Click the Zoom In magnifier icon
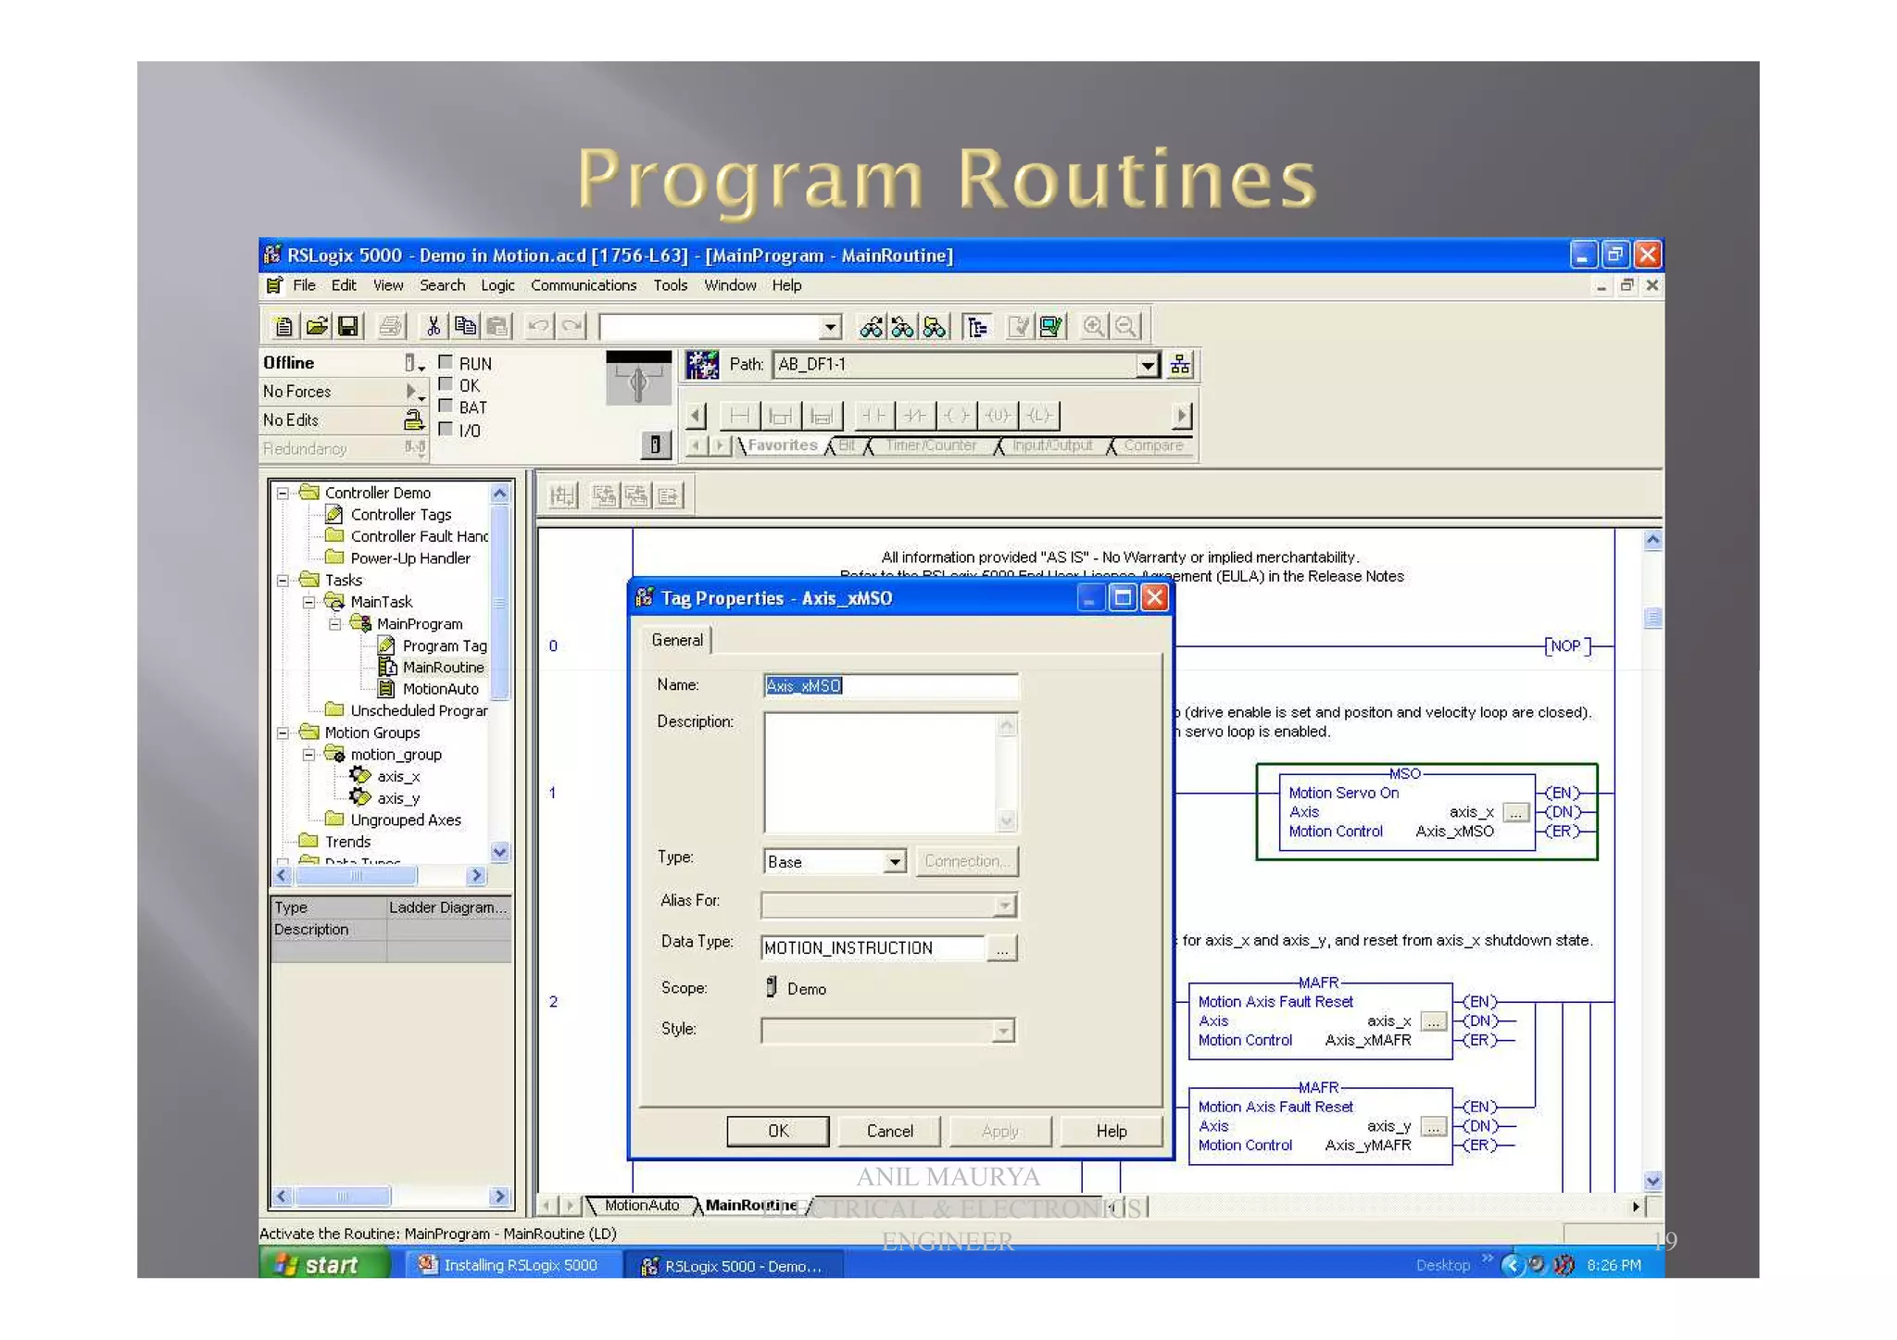1897x1340 pixels. (x=1093, y=326)
